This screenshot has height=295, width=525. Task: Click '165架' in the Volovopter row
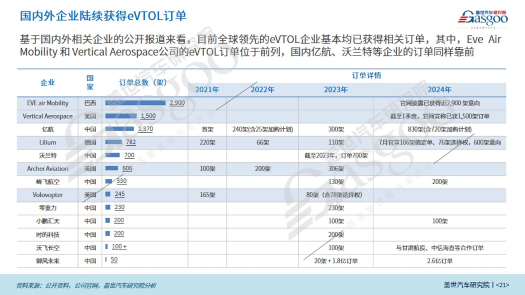tap(207, 194)
